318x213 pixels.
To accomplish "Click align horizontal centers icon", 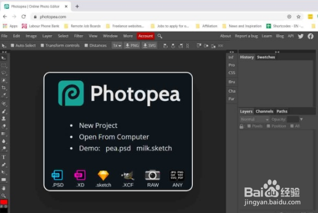I will pos(173,46).
